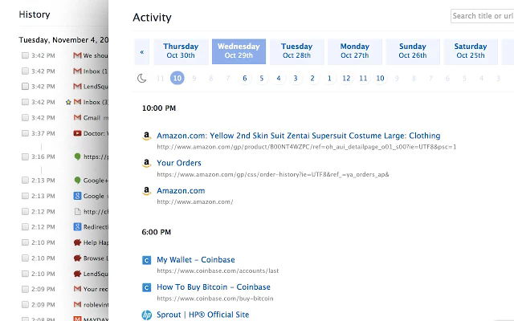The width and height of the screenshot is (514, 321).
Task: Check the box for 2:13 PM Google+ entry
Action: (x=25, y=180)
